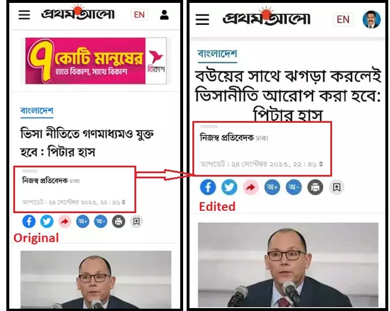Open hamburger menu in left screenshot
This screenshot has width=390, height=311.
(24, 15)
